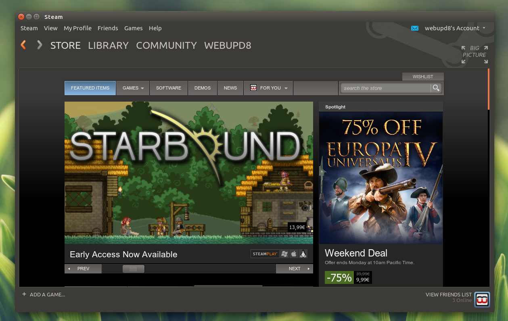The width and height of the screenshot is (508, 321).
Task: Click the -75% discount badge
Action: [339, 277]
